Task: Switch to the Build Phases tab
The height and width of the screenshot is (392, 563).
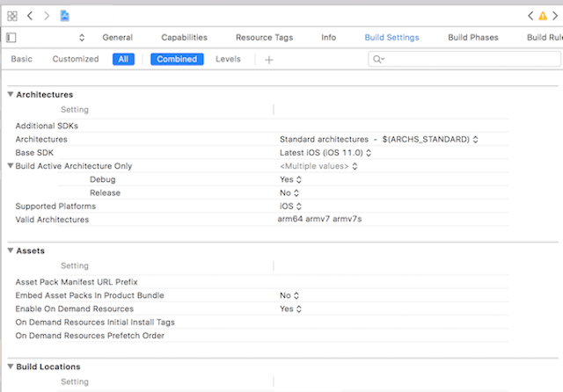Action: (472, 38)
